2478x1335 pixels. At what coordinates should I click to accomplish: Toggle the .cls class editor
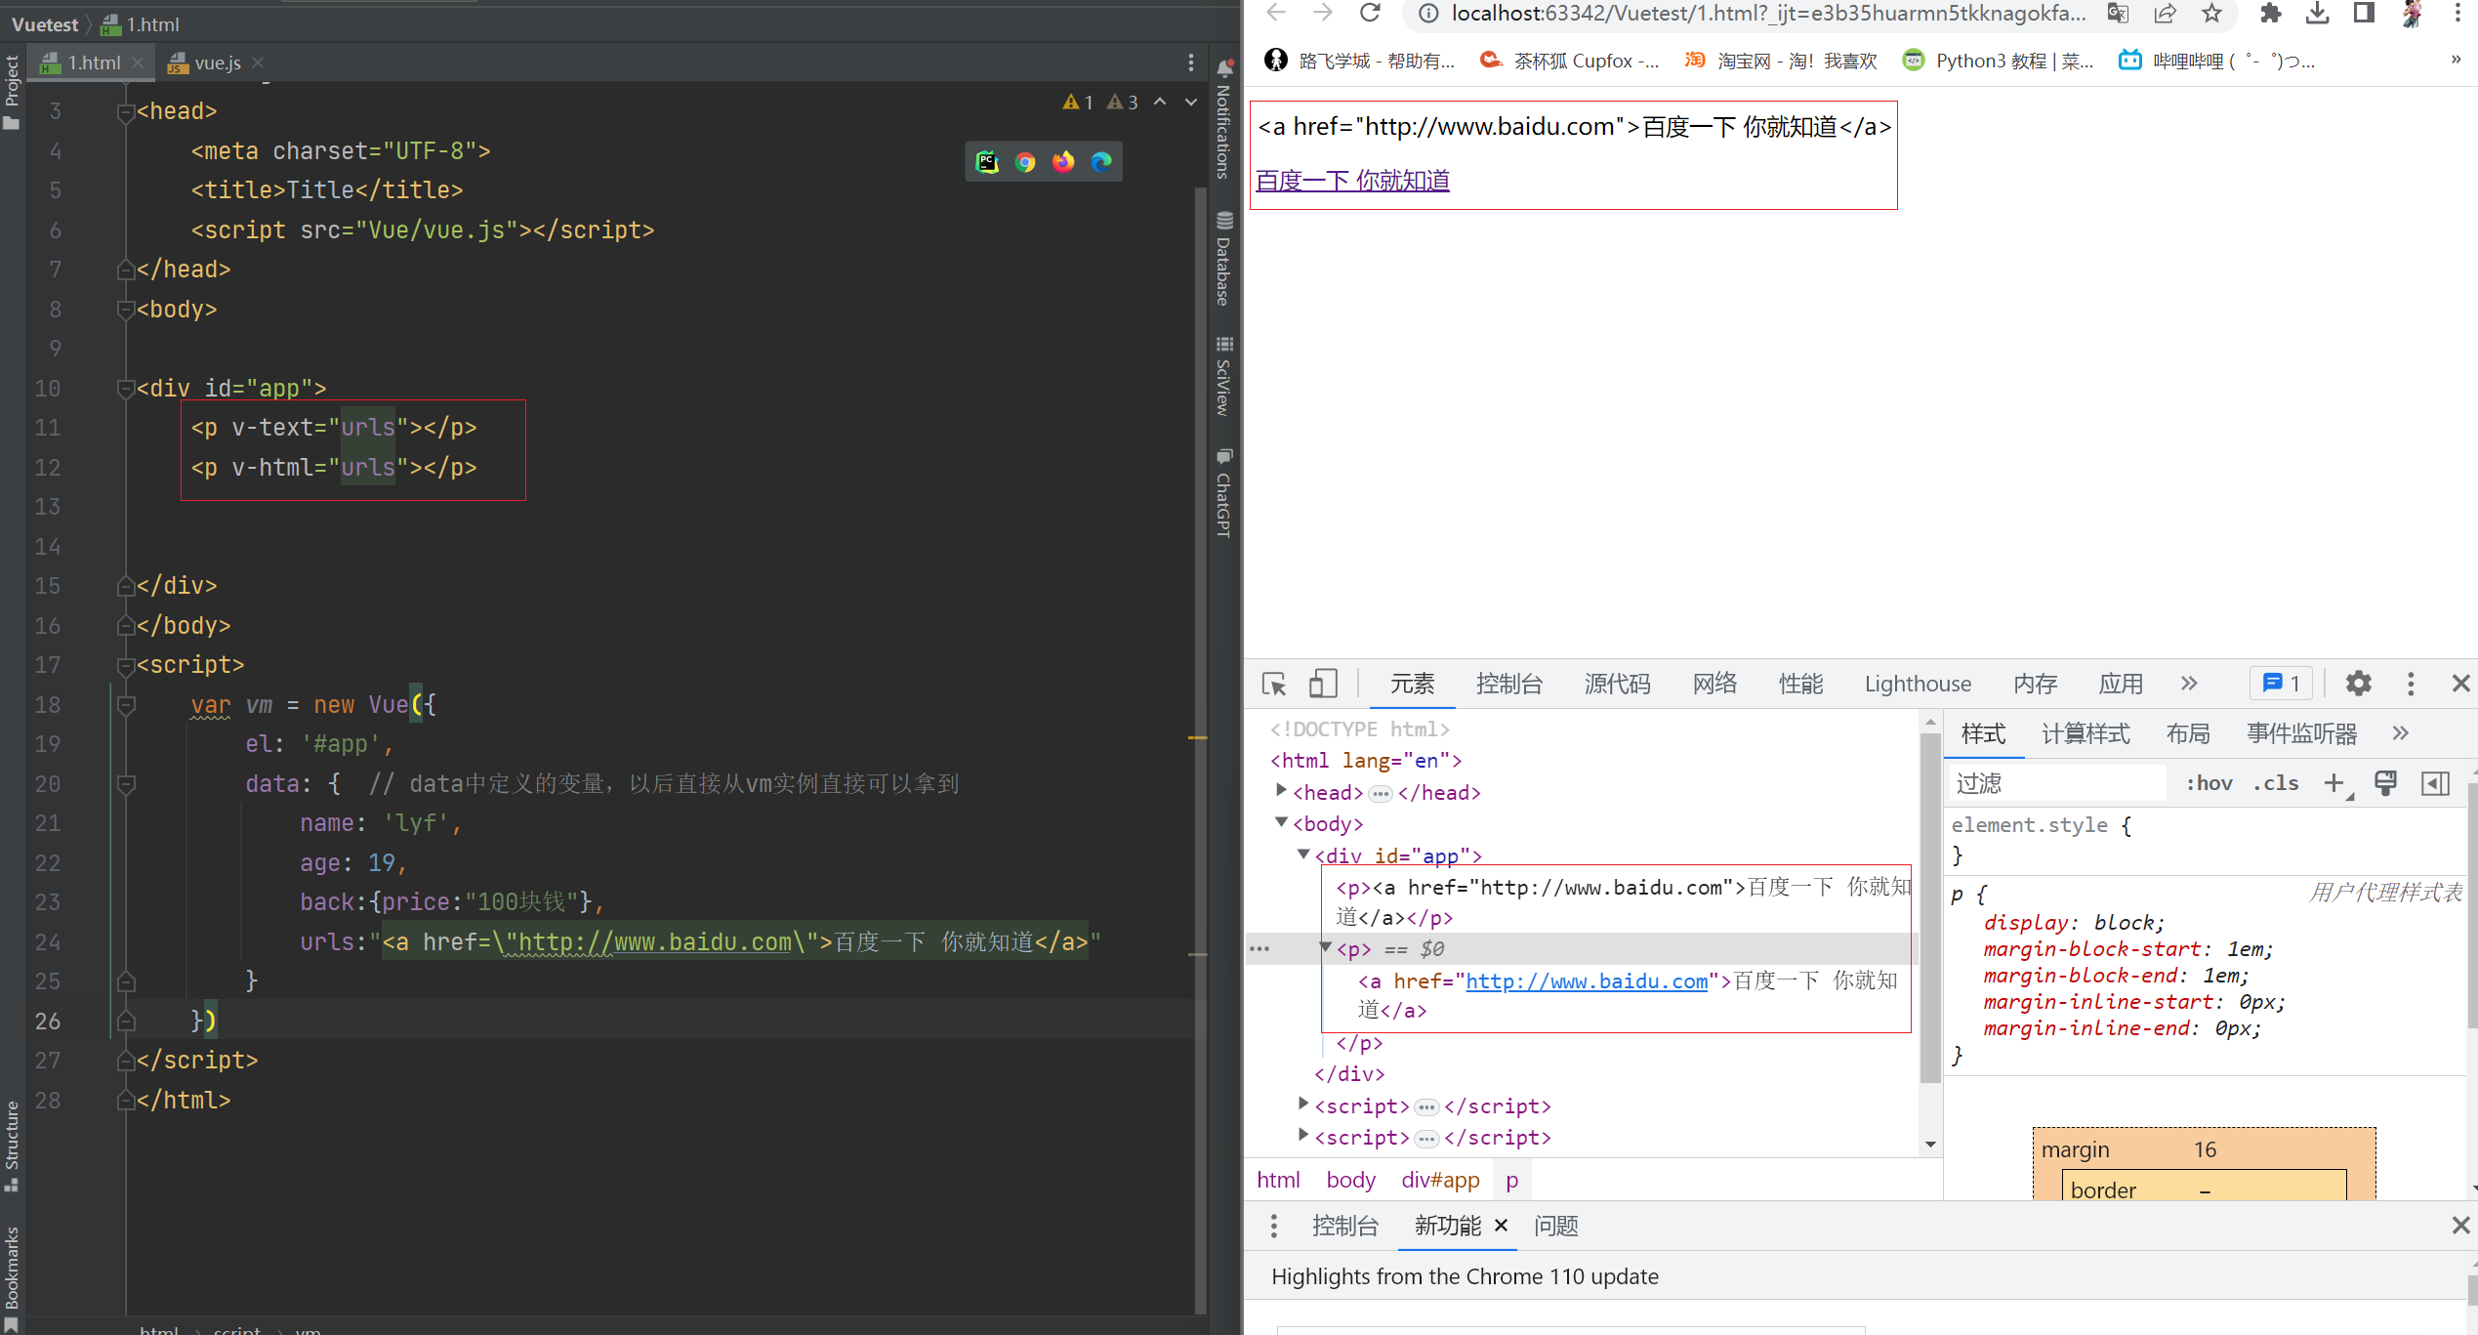[x=2275, y=783]
